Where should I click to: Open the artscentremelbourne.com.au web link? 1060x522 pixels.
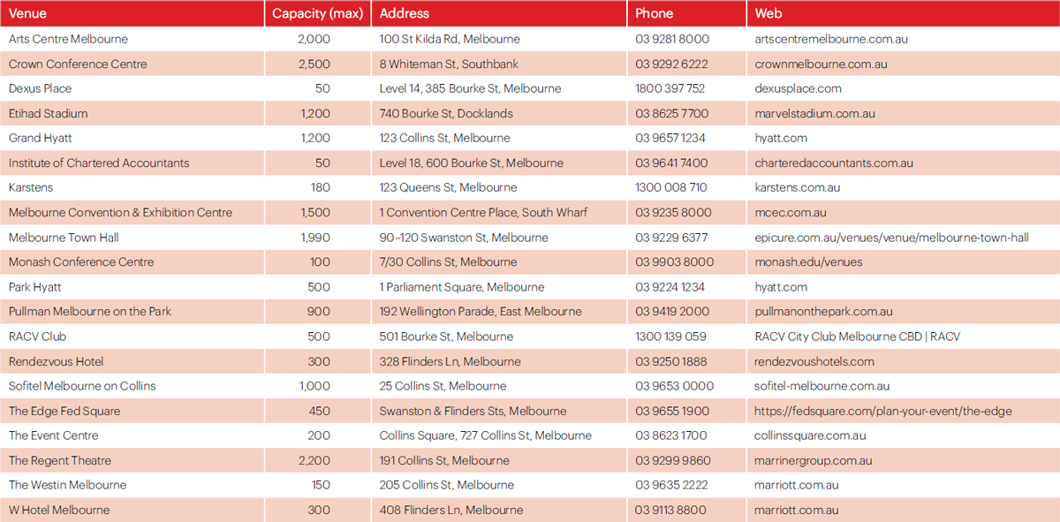point(831,39)
